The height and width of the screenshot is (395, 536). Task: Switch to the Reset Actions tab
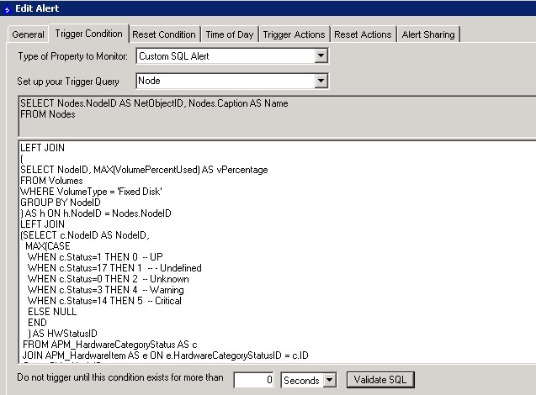363,34
